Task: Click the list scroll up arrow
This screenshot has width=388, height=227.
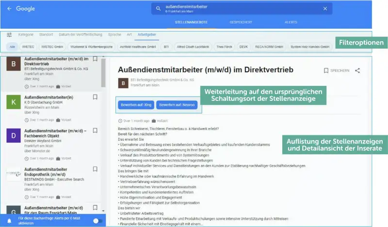Action: click(x=103, y=57)
